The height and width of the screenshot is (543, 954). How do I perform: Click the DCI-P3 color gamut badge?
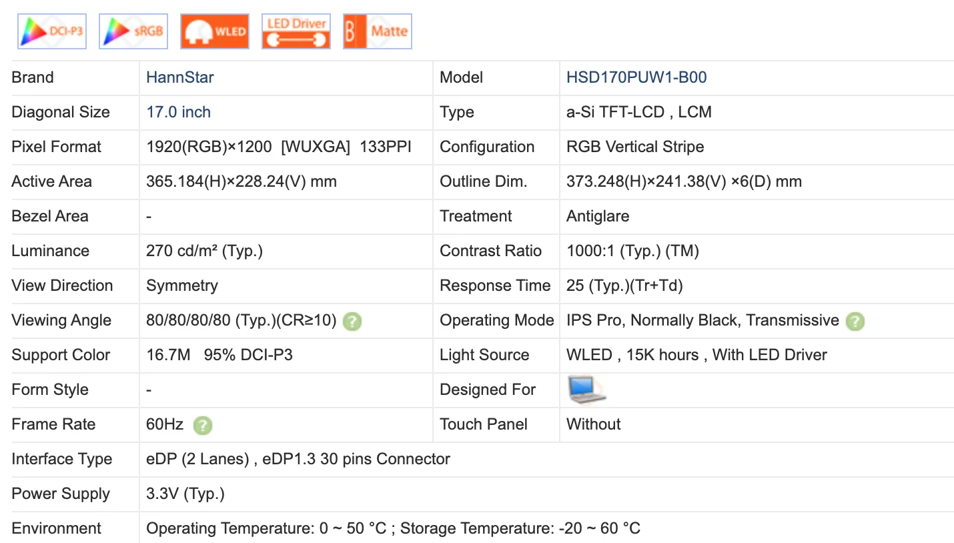tap(51, 31)
